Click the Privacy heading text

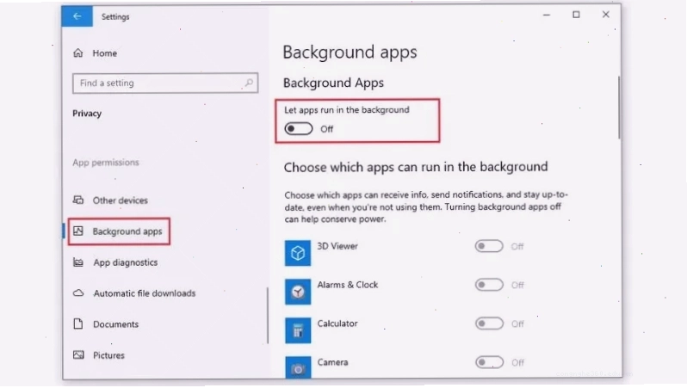click(x=87, y=114)
